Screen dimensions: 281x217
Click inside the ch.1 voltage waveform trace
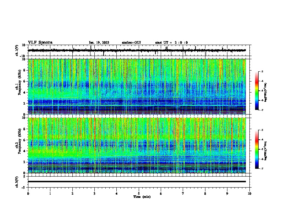[137, 50]
